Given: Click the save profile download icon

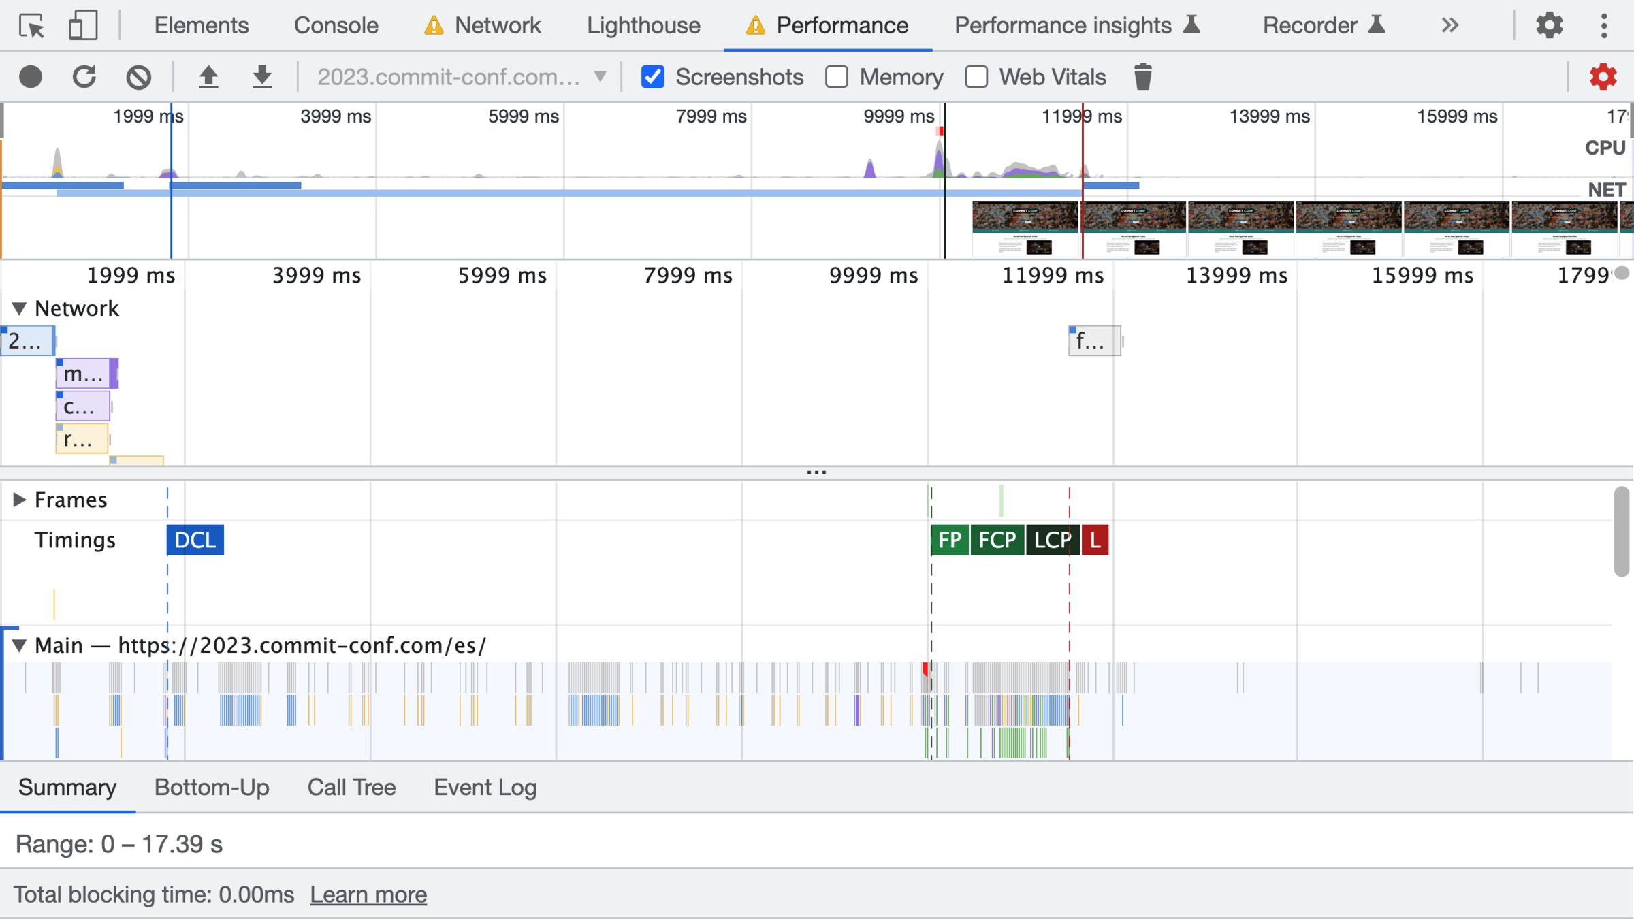Looking at the screenshot, I should [x=262, y=77].
